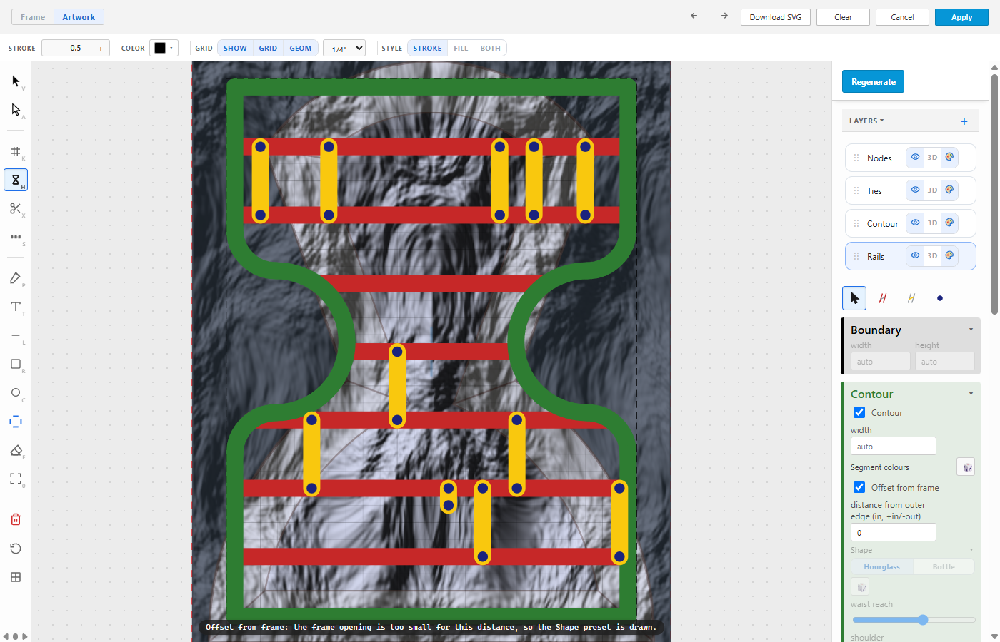The image size is (1000, 642).
Task: Pick the yellow tie drawing tool
Action: pos(911,298)
